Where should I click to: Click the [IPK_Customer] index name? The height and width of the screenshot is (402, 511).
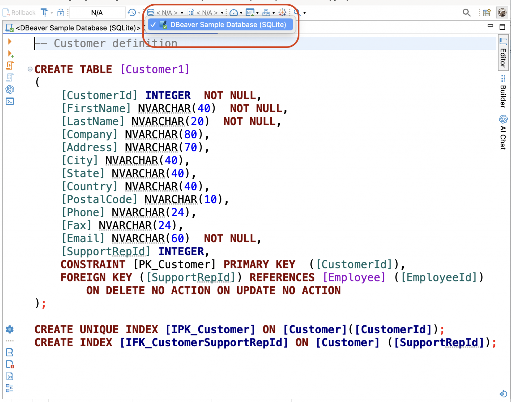point(210,330)
